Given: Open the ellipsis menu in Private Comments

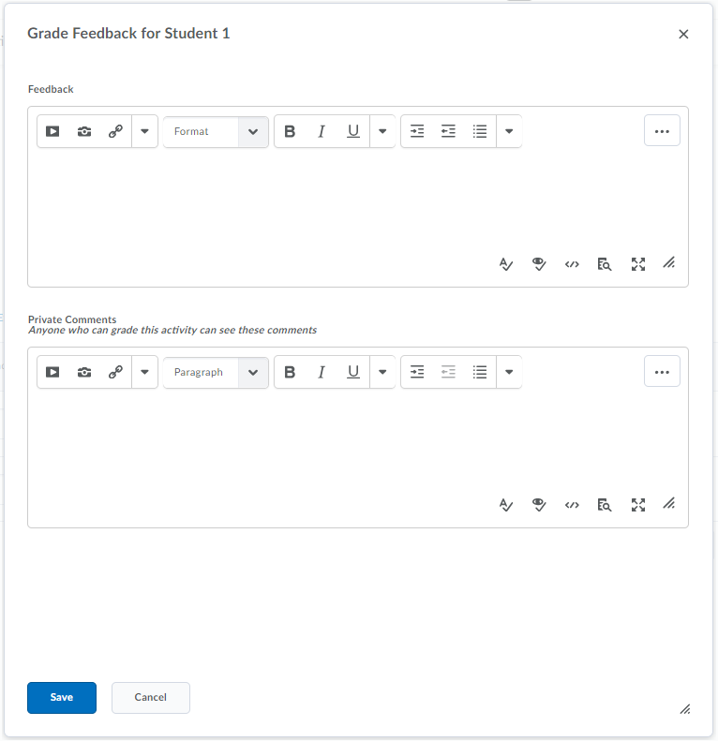Looking at the screenshot, I should [x=662, y=372].
